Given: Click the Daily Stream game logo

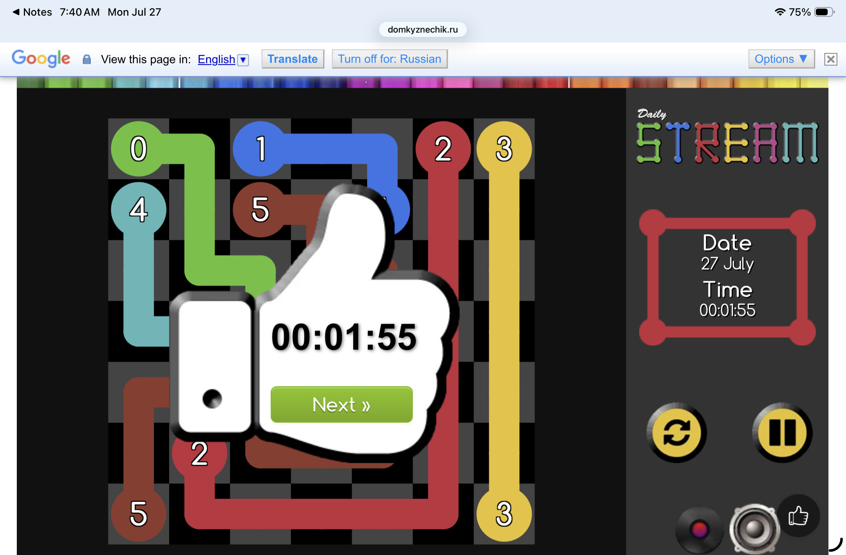Looking at the screenshot, I should pos(727,137).
